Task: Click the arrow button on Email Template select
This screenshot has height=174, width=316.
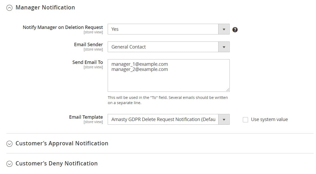Action: (x=224, y=119)
